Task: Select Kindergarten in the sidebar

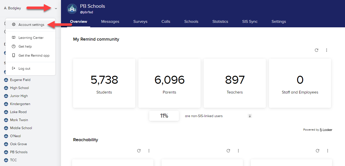Action: [20, 104]
